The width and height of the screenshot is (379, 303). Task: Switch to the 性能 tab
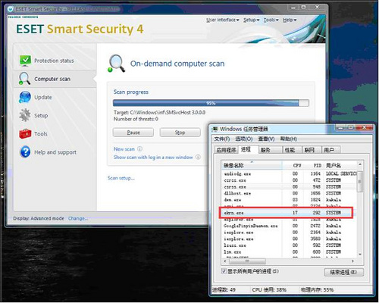(x=292, y=150)
